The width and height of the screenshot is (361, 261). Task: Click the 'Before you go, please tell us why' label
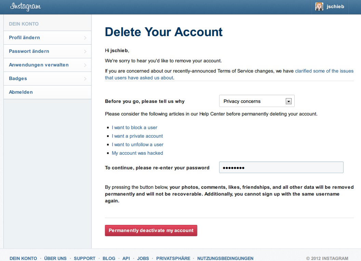click(145, 102)
